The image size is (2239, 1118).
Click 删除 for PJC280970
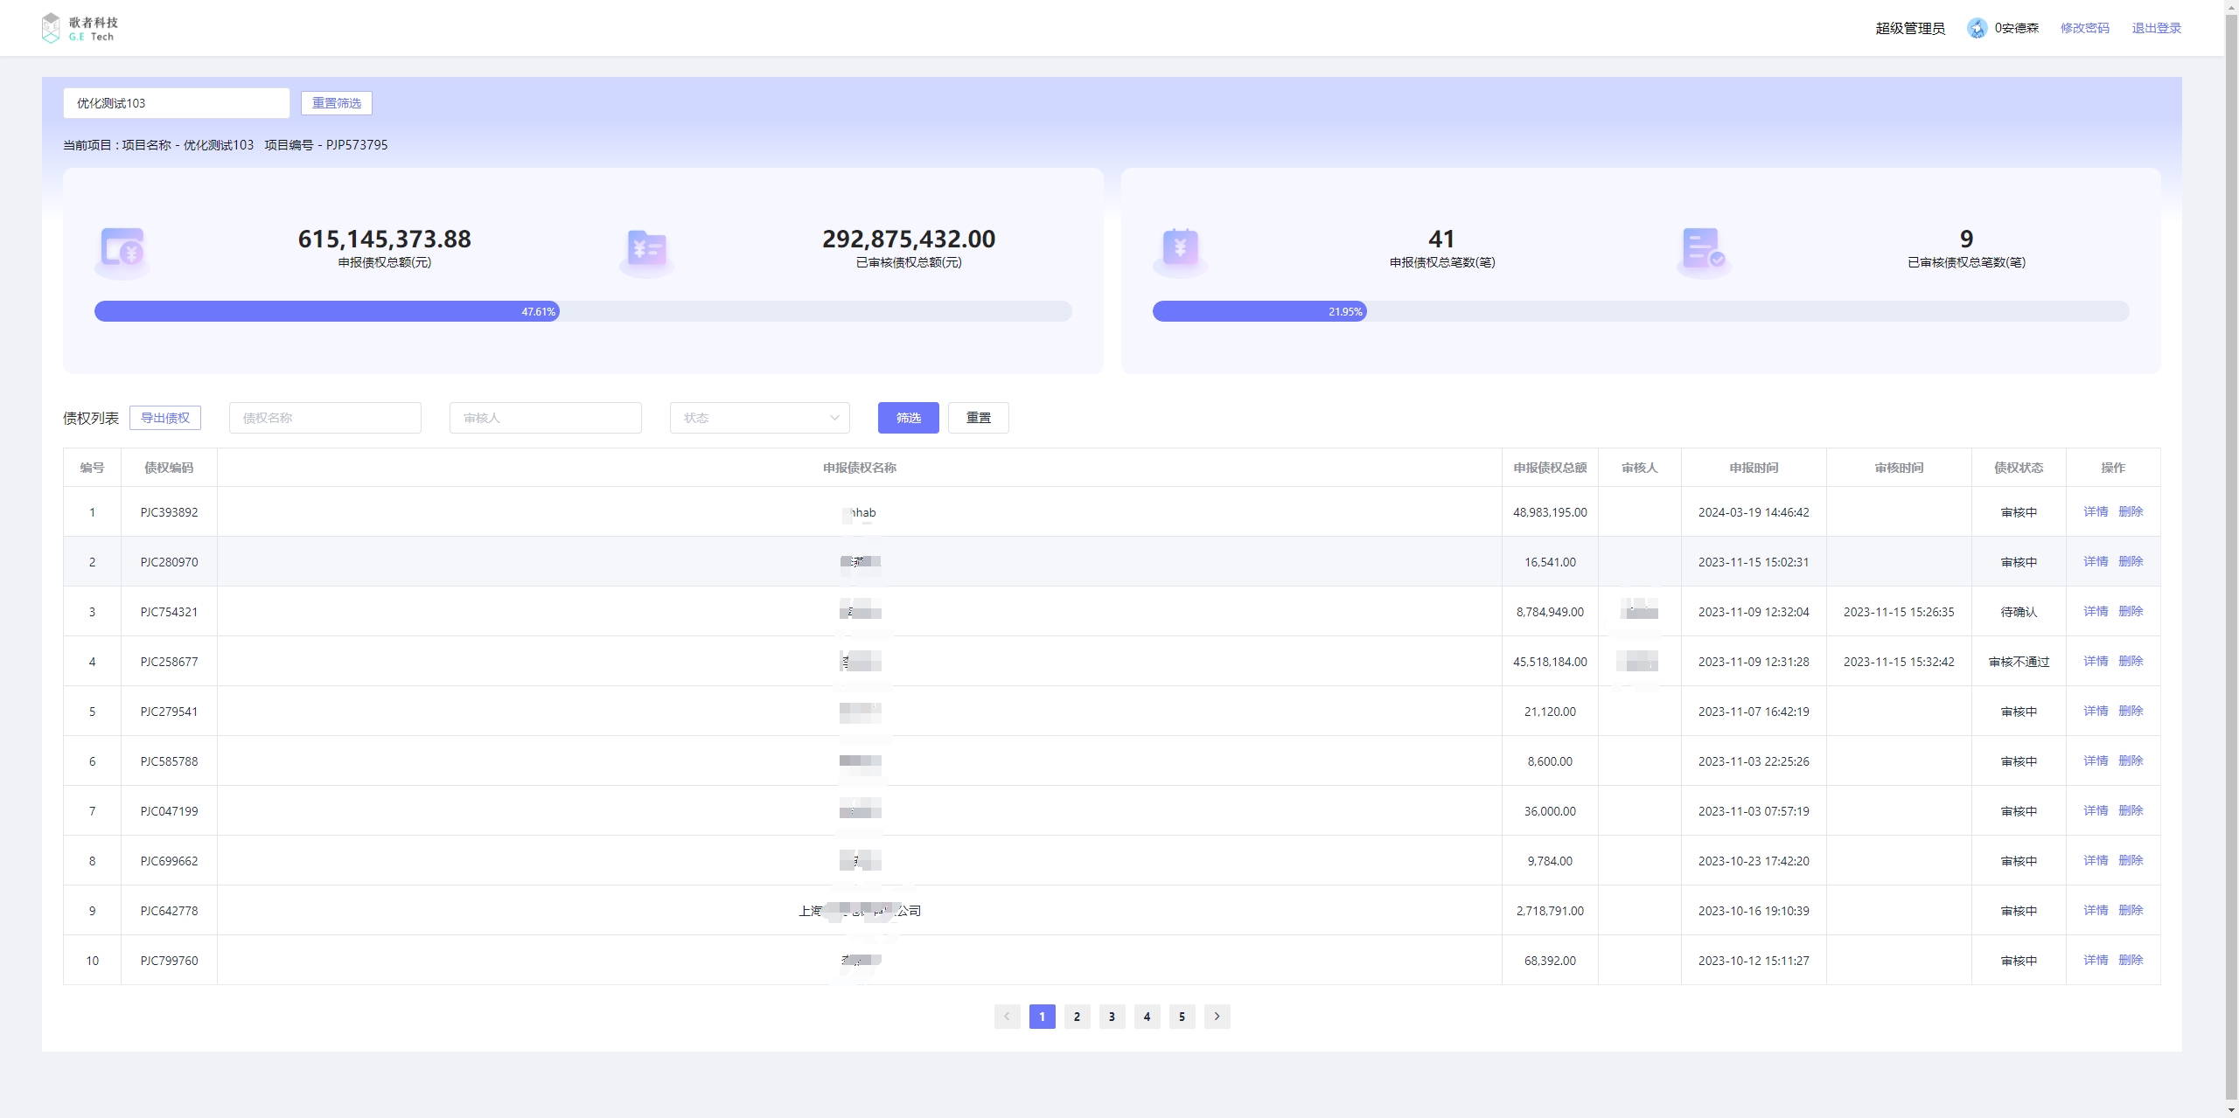coord(2131,561)
